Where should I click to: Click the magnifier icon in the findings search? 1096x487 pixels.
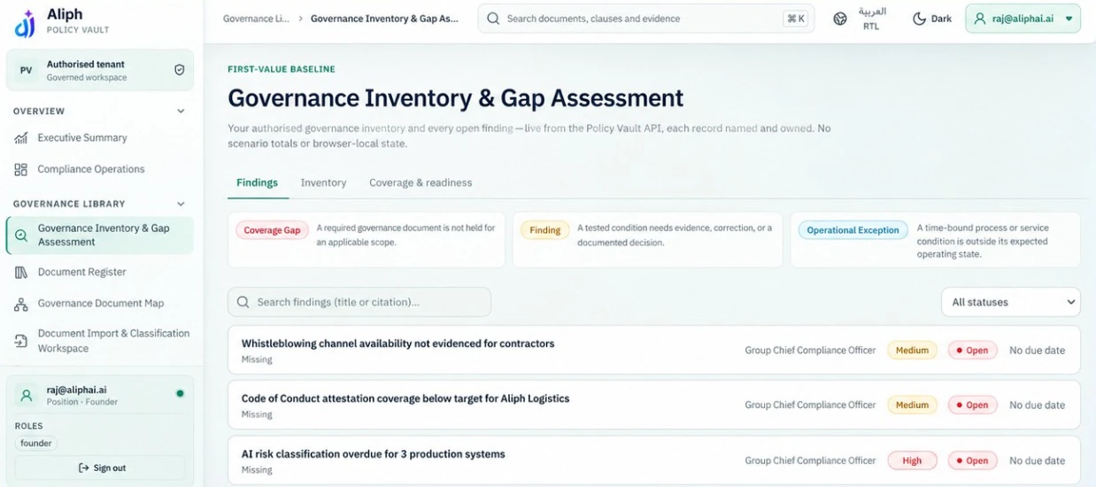tap(243, 302)
